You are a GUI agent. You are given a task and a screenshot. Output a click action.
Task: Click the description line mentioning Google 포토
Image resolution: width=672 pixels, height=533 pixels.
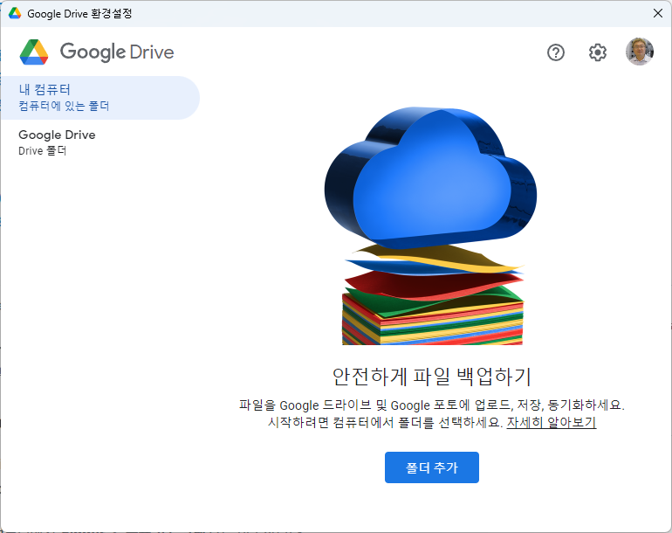click(431, 405)
